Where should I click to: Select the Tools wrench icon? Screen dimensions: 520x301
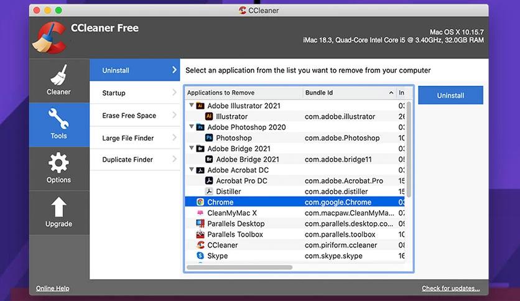[x=58, y=119]
